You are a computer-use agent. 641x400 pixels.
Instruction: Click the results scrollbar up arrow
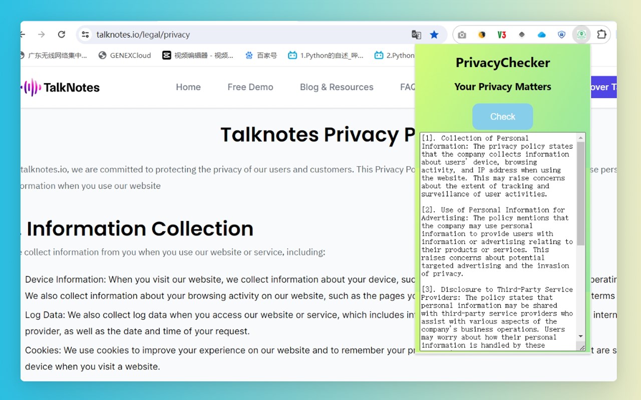[x=581, y=137]
